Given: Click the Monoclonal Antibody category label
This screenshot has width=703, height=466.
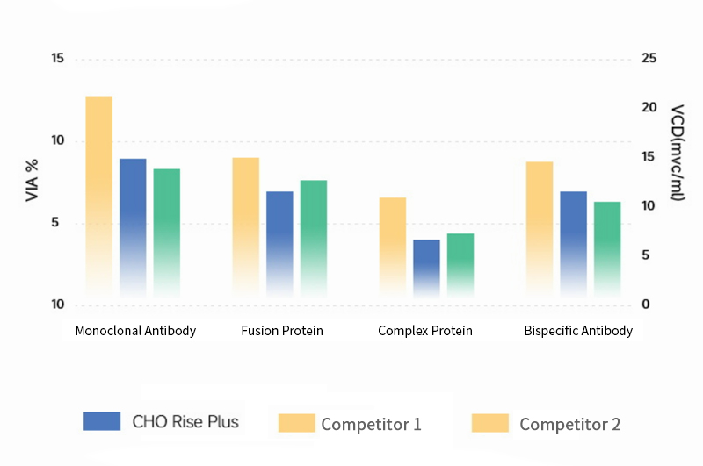Looking at the screenshot, I should click(135, 331).
